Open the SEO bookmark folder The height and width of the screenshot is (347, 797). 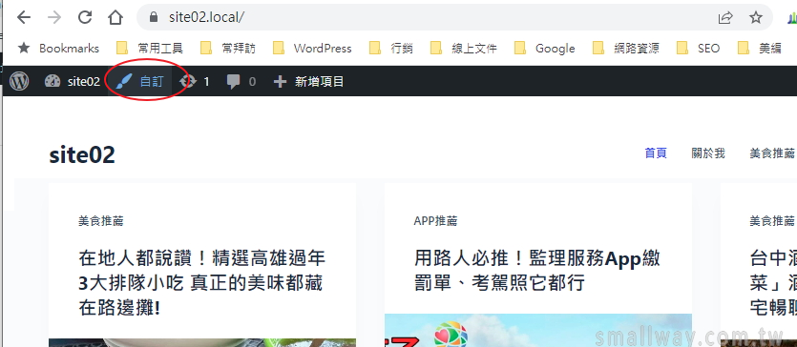[x=699, y=49]
